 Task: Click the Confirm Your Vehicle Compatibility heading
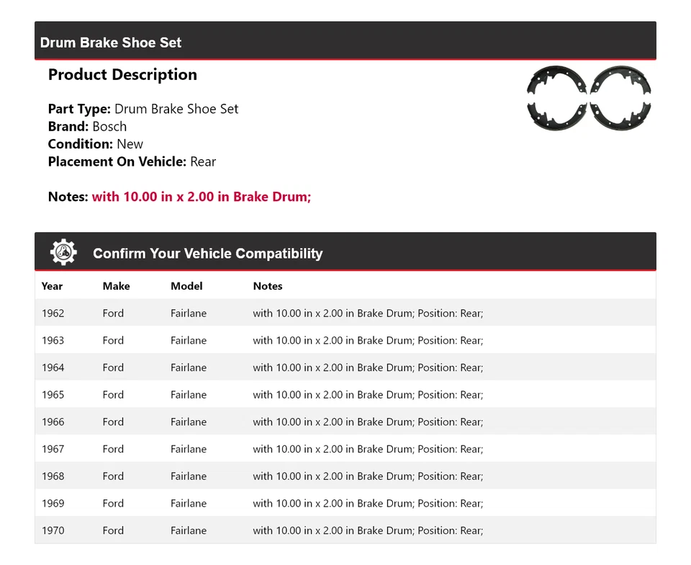[x=207, y=254]
